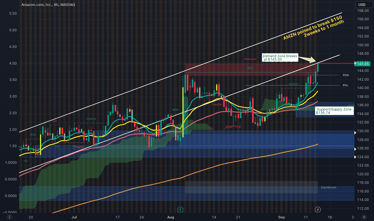Open the USD currency selector
374x221 pixels.
[x=363, y=4]
